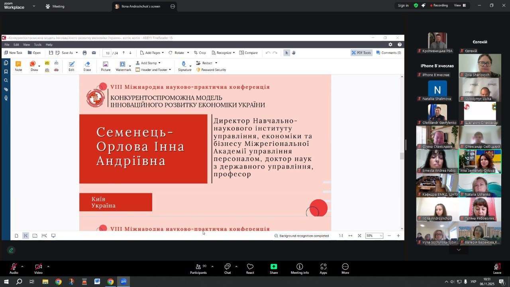510x287 pixels.
Task: Open the View layout dropdown
Action: click(x=460, y=6)
